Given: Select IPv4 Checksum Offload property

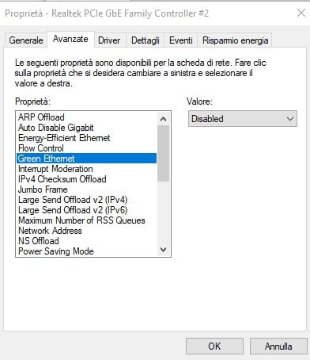Looking at the screenshot, I should (x=87, y=179).
